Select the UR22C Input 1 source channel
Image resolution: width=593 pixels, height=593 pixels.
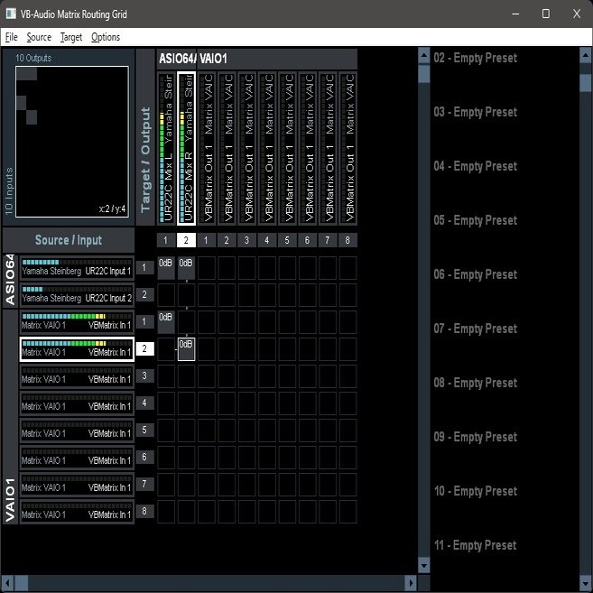(x=77, y=267)
